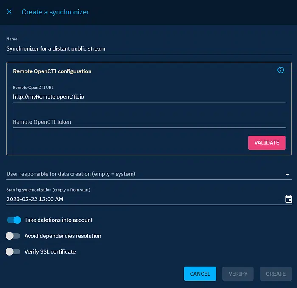Open the calendar date picker icon
Image resolution: width=297 pixels, height=288 pixels.
coord(288,199)
